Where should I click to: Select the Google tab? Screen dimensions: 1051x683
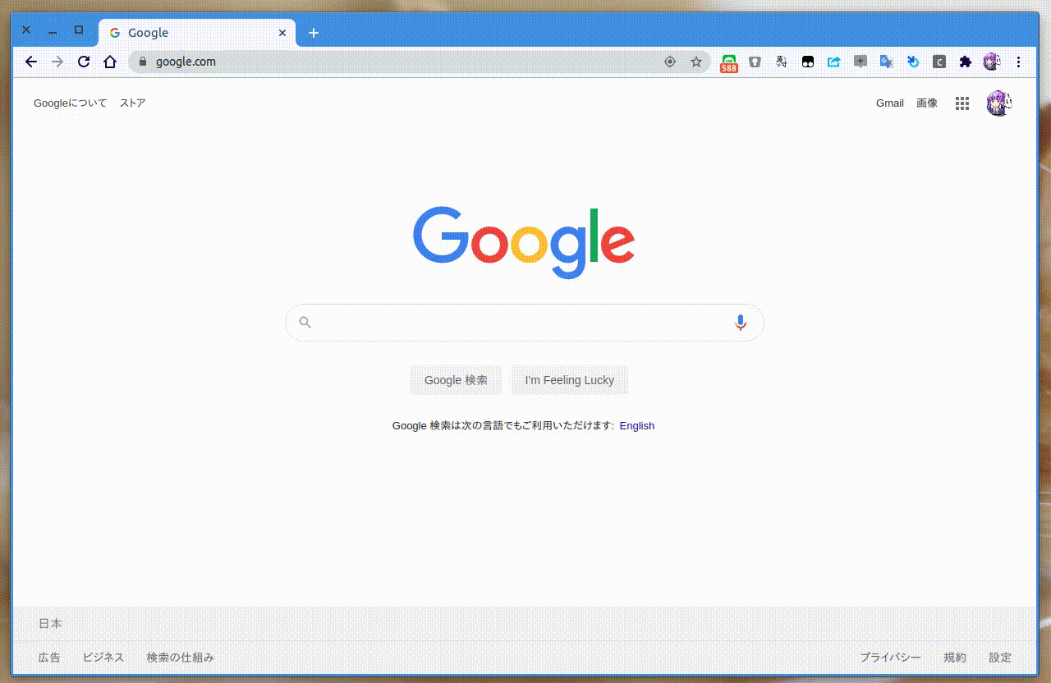pos(197,33)
